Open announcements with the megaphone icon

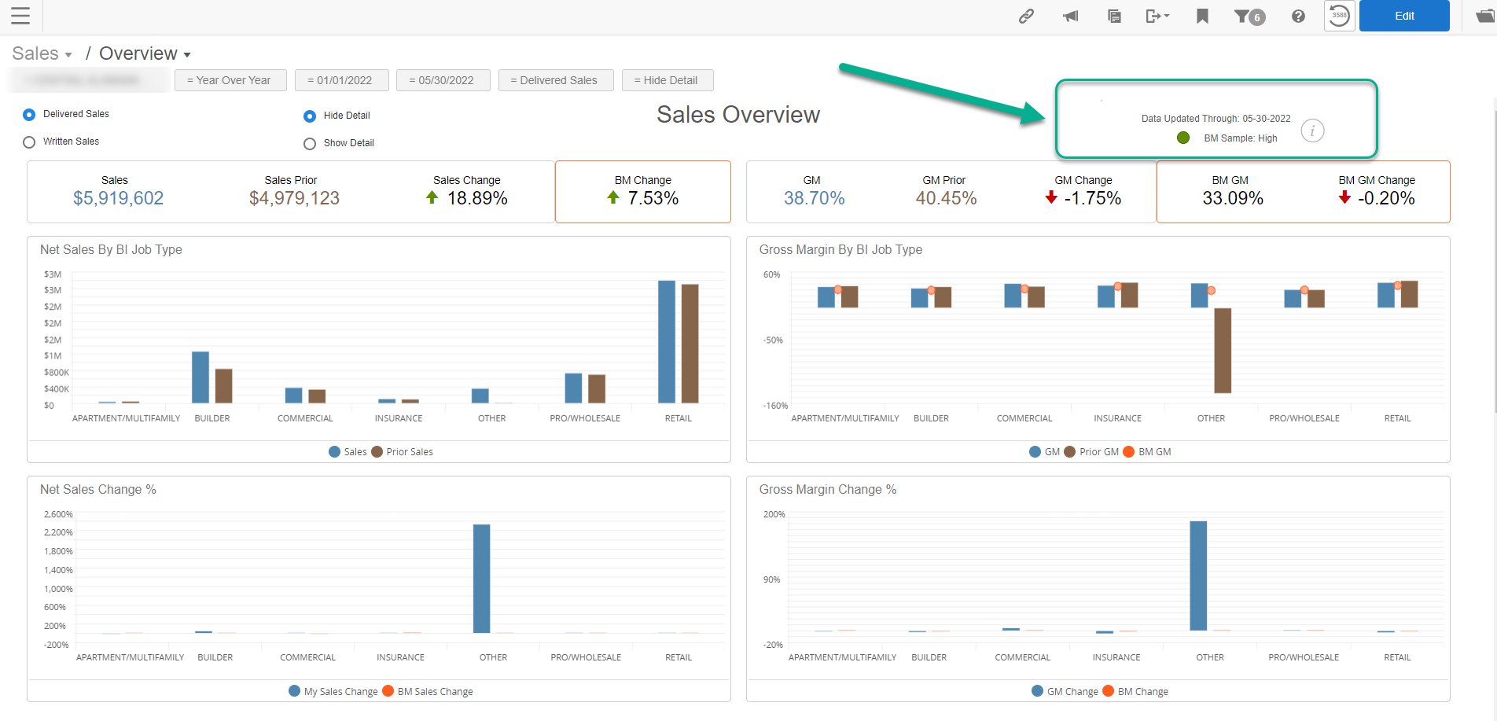coord(1070,16)
